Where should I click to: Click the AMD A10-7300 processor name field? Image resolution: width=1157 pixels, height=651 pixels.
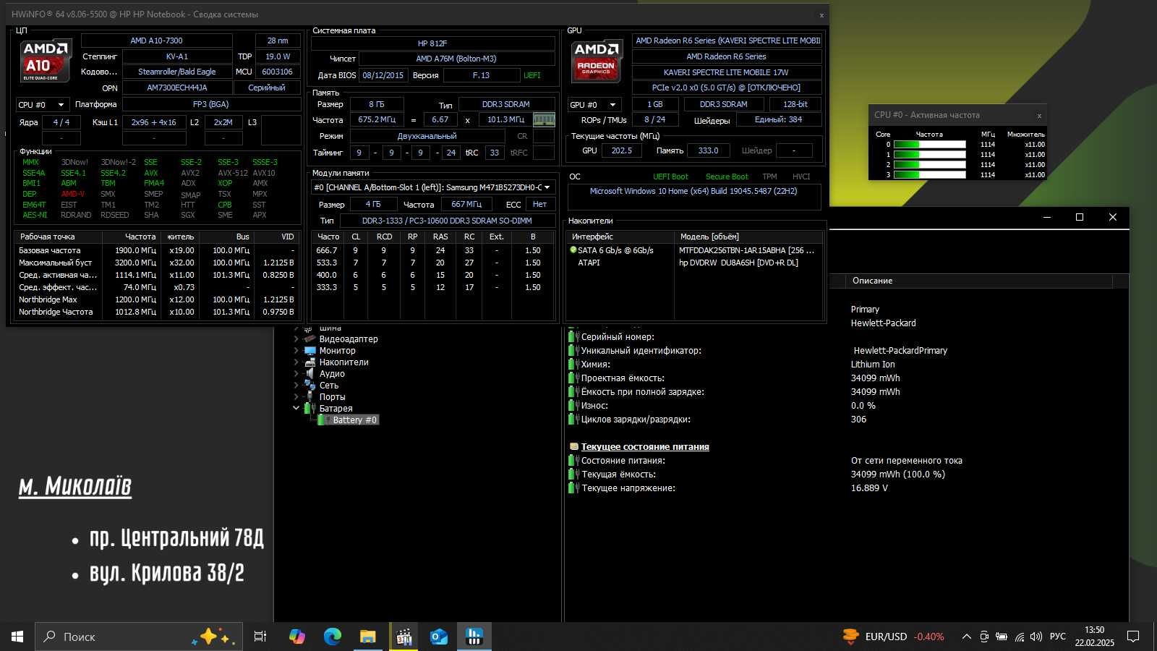[157, 41]
